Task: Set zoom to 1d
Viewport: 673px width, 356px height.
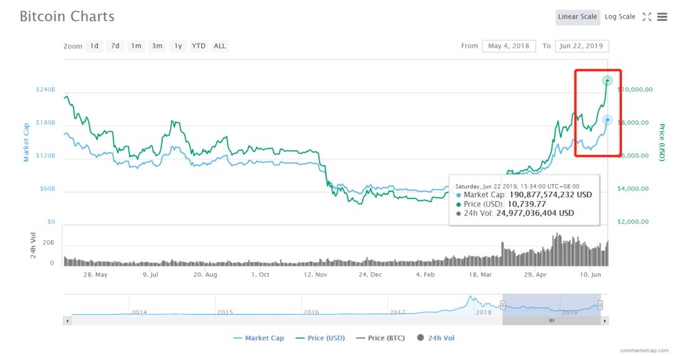Action: click(94, 46)
